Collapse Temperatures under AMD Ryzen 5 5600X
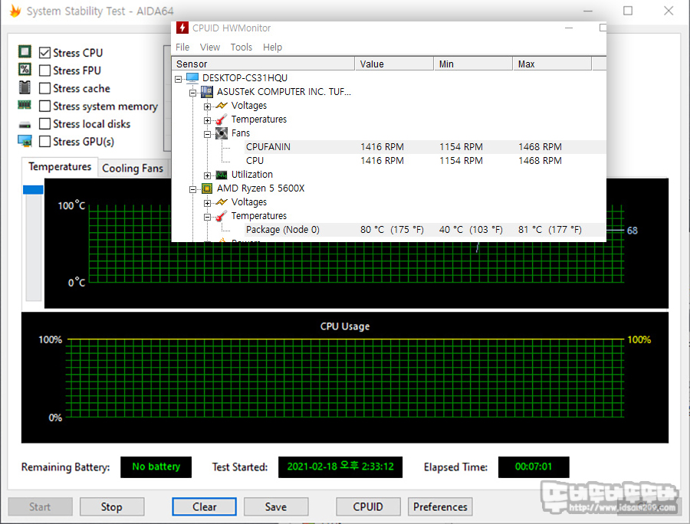Screen dimensions: 690x524 pyautogui.click(x=207, y=217)
